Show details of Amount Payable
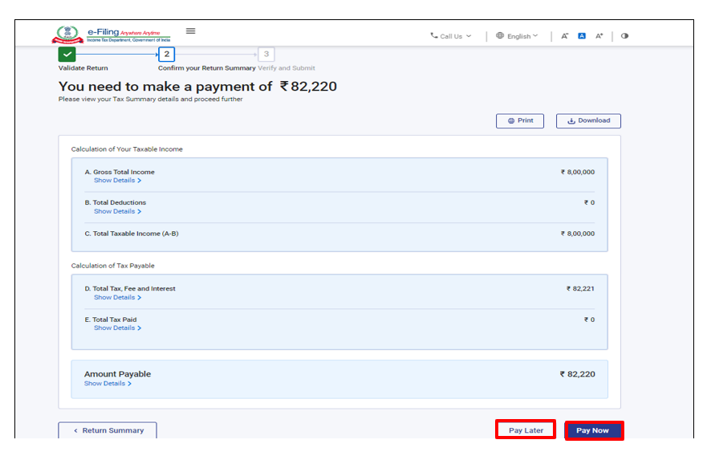 click(108, 384)
